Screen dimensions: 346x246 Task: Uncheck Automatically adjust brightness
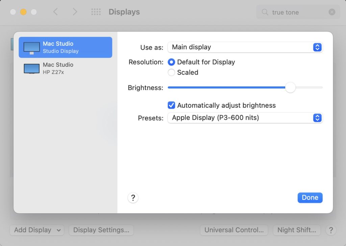[171, 105]
